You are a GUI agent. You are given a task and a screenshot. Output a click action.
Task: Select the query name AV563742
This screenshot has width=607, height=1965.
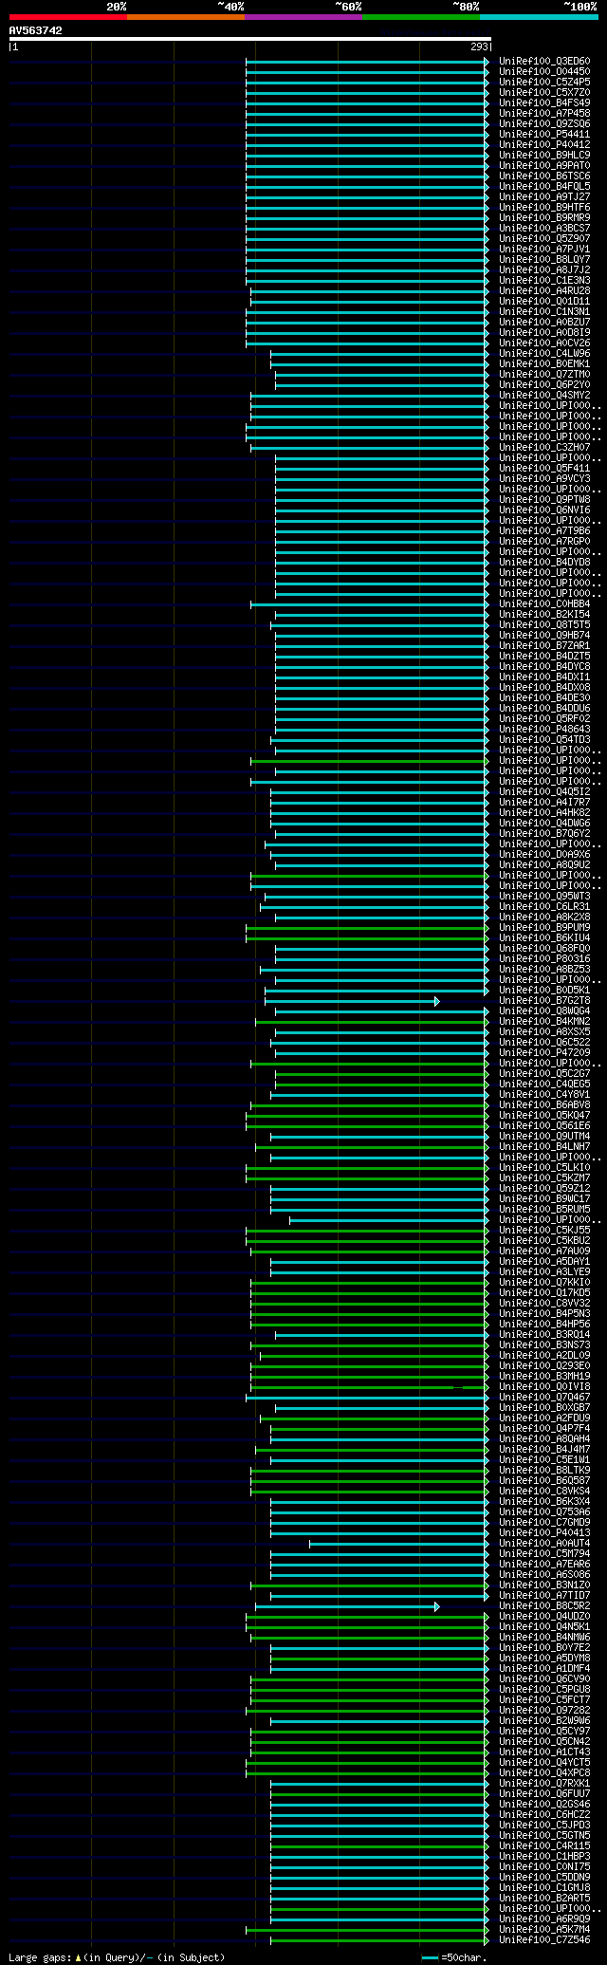click(x=36, y=30)
